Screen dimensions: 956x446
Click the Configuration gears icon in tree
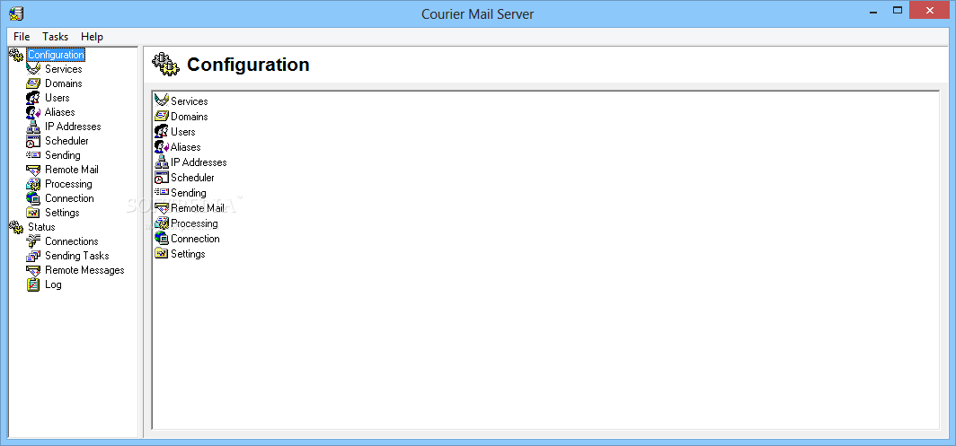(x=16, y=55)
